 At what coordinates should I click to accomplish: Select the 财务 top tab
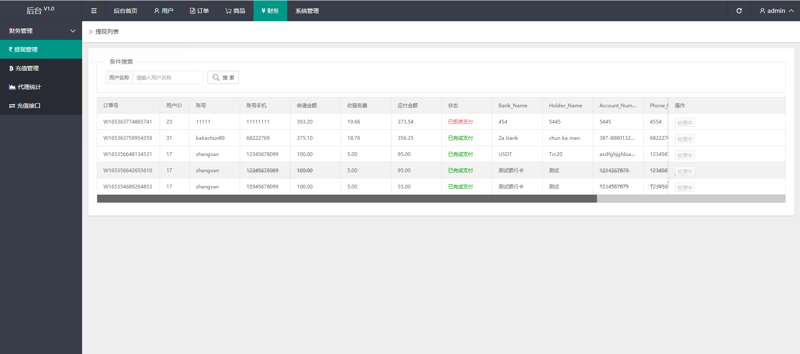270,11
